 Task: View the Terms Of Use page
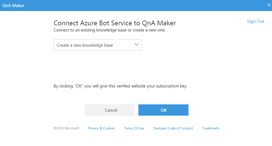tap(134, 128)
